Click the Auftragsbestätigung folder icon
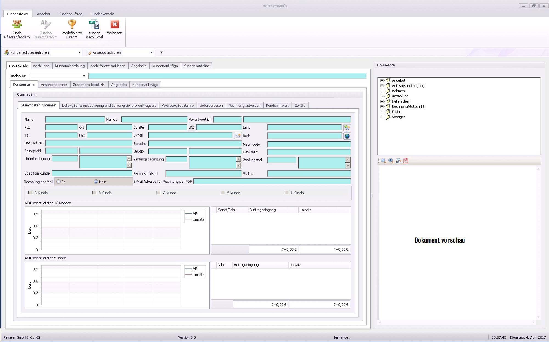The width and height of the screenshot is (549, 342). [x=388, y=86]
